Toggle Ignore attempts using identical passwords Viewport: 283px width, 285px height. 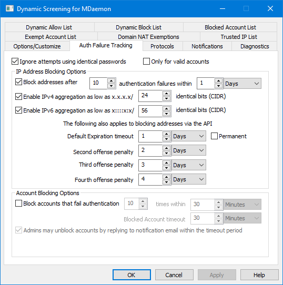pyautogui.click(x=15, y=62)
